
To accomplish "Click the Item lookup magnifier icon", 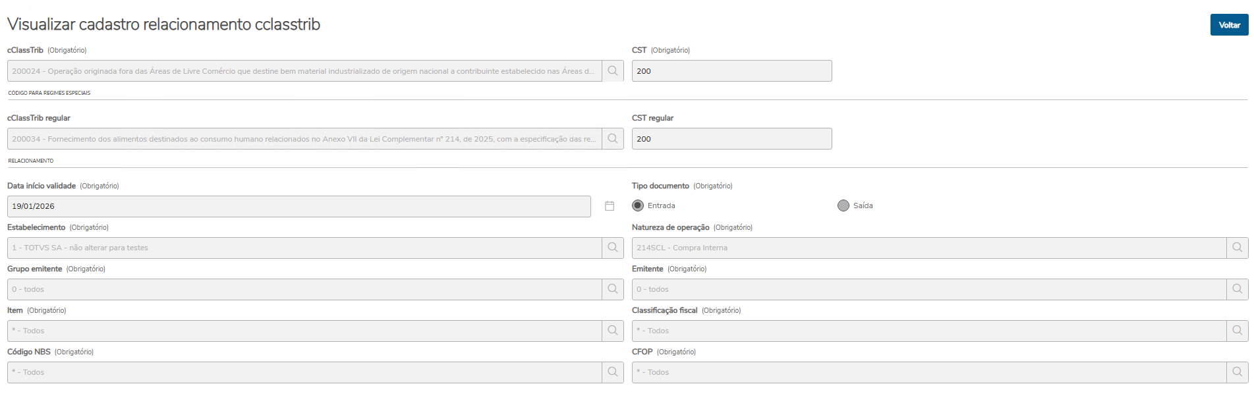I will pyautogui.click(x=613, y=331).
